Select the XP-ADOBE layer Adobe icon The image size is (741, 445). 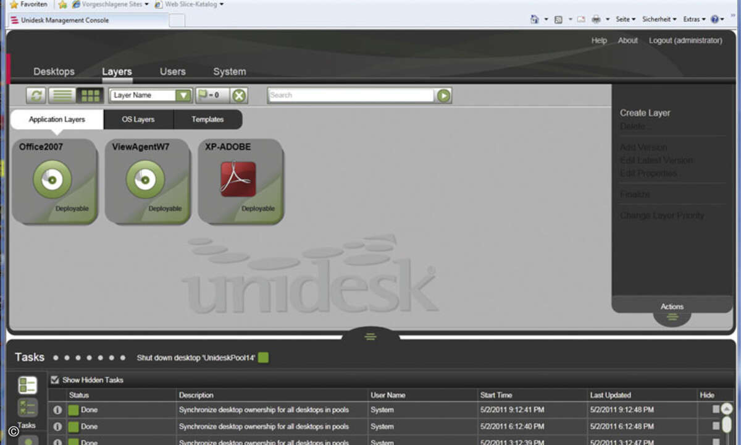coord(238,179)
